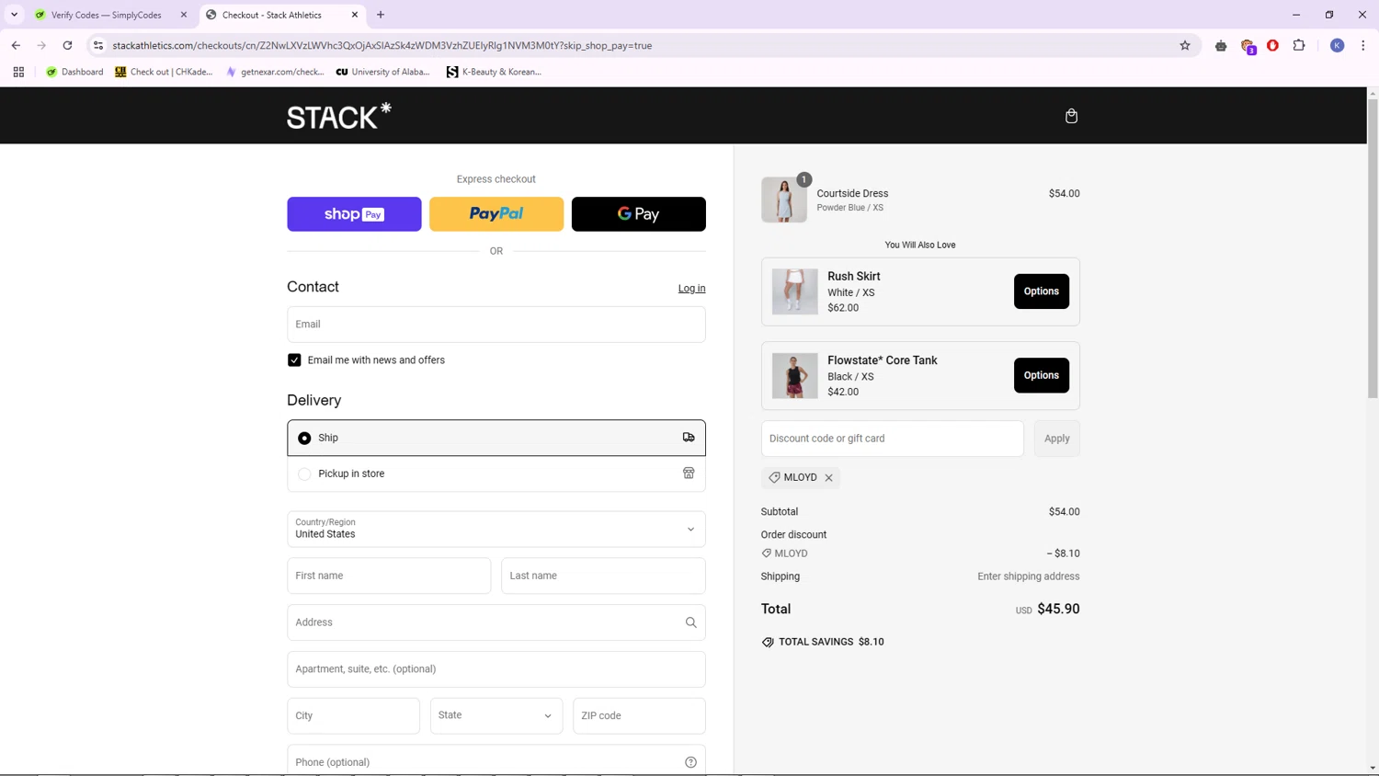
Task: Expand the Country/Region dropdown
Action: tap(496, 529)
